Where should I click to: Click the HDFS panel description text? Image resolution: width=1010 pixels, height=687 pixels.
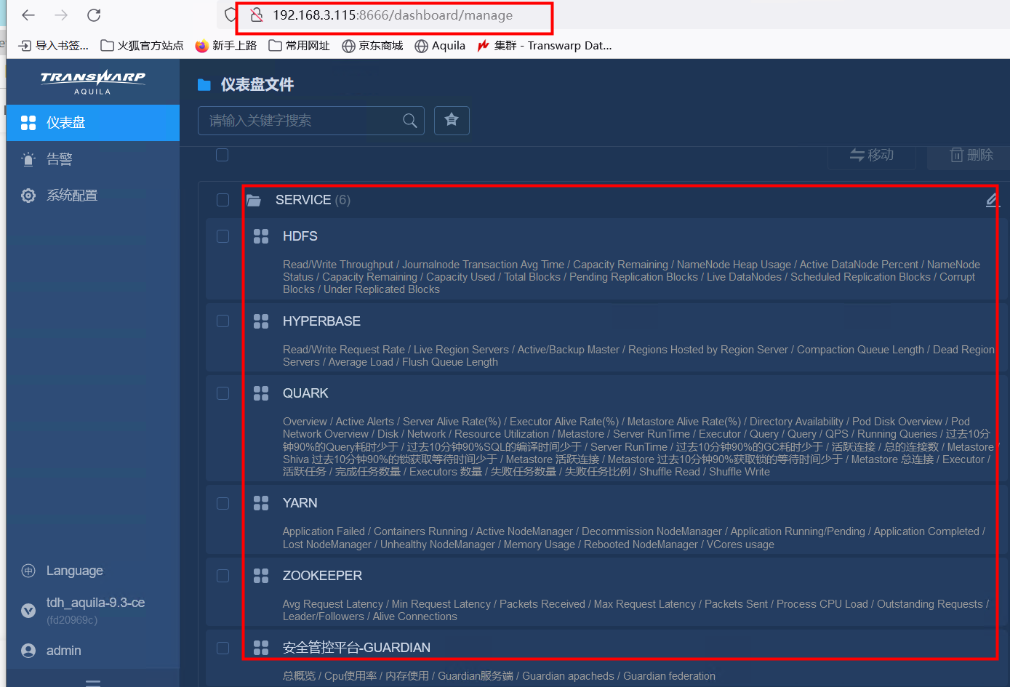631,277
